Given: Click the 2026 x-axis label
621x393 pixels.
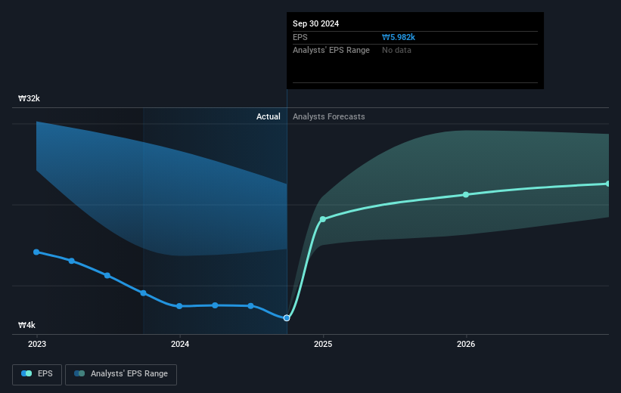Looking at the screenshot, I should [466, 344].
